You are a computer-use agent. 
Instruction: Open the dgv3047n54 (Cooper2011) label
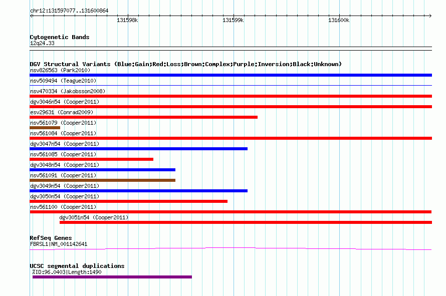point(65,144)
